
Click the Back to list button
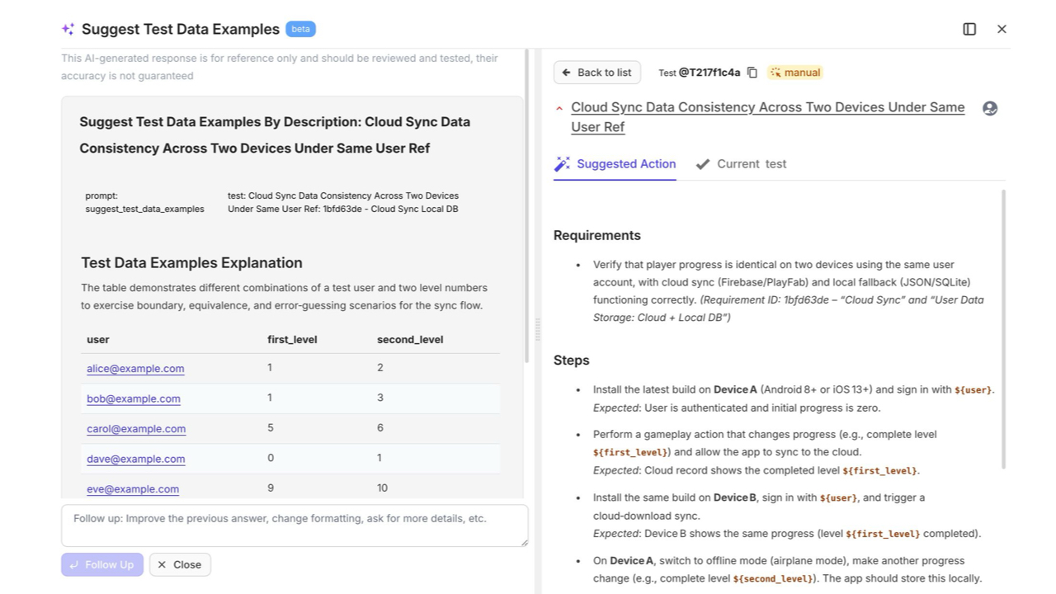[x=597, y=73]
